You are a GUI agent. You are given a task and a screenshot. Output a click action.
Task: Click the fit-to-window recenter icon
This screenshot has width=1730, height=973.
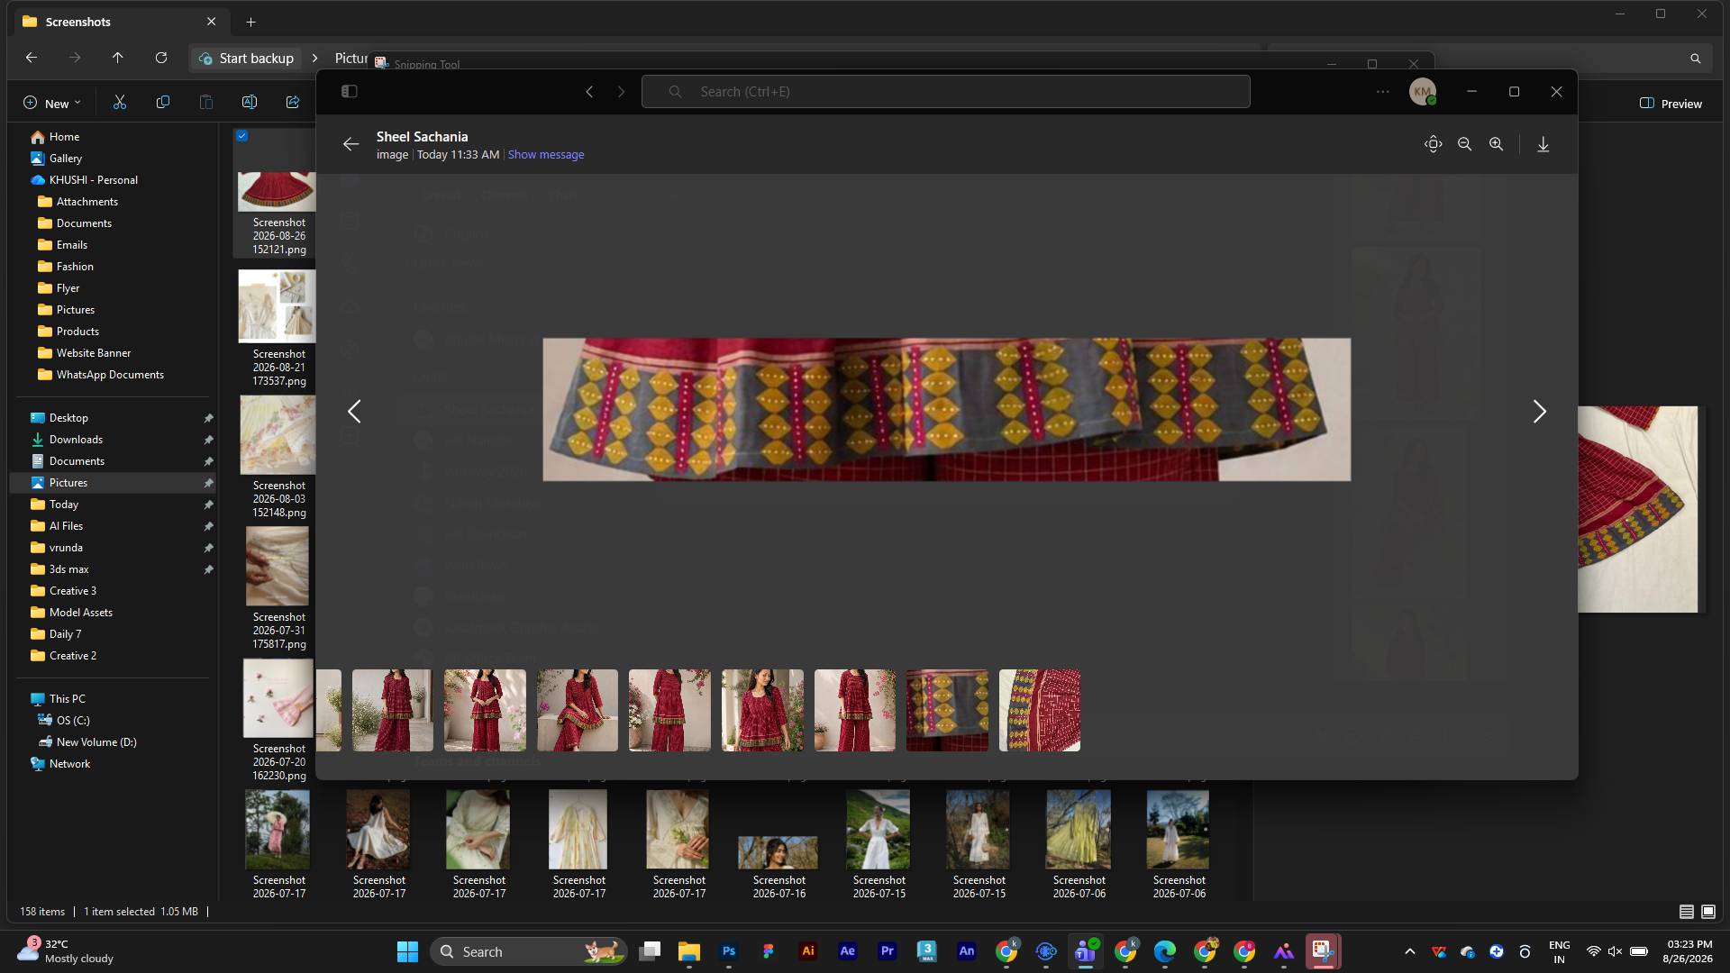pos(1433,144)
